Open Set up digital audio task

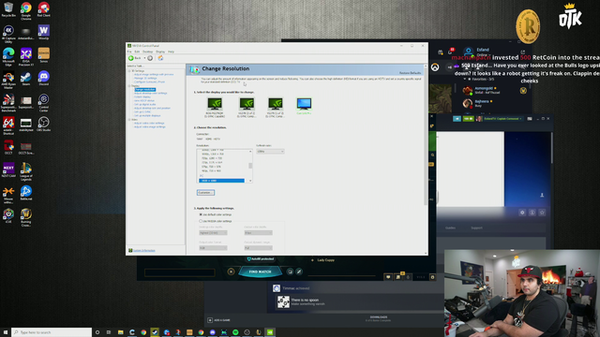tap(144, 104)
